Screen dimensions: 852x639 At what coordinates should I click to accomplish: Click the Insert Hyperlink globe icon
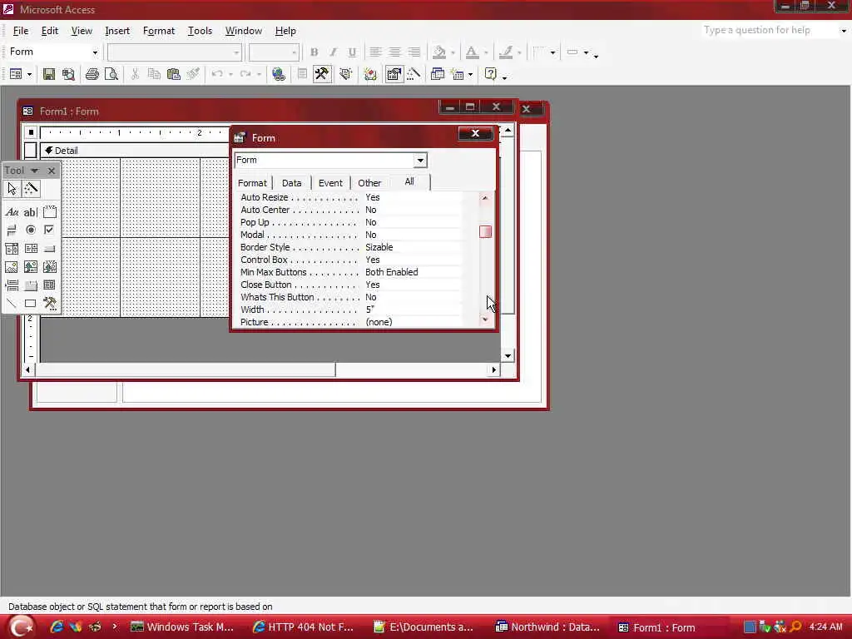click(x=279, y=74)
